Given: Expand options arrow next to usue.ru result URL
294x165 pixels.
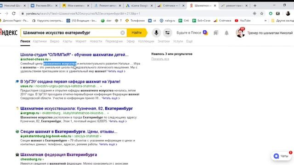Looking at the screenshot, I should (101, 86).
